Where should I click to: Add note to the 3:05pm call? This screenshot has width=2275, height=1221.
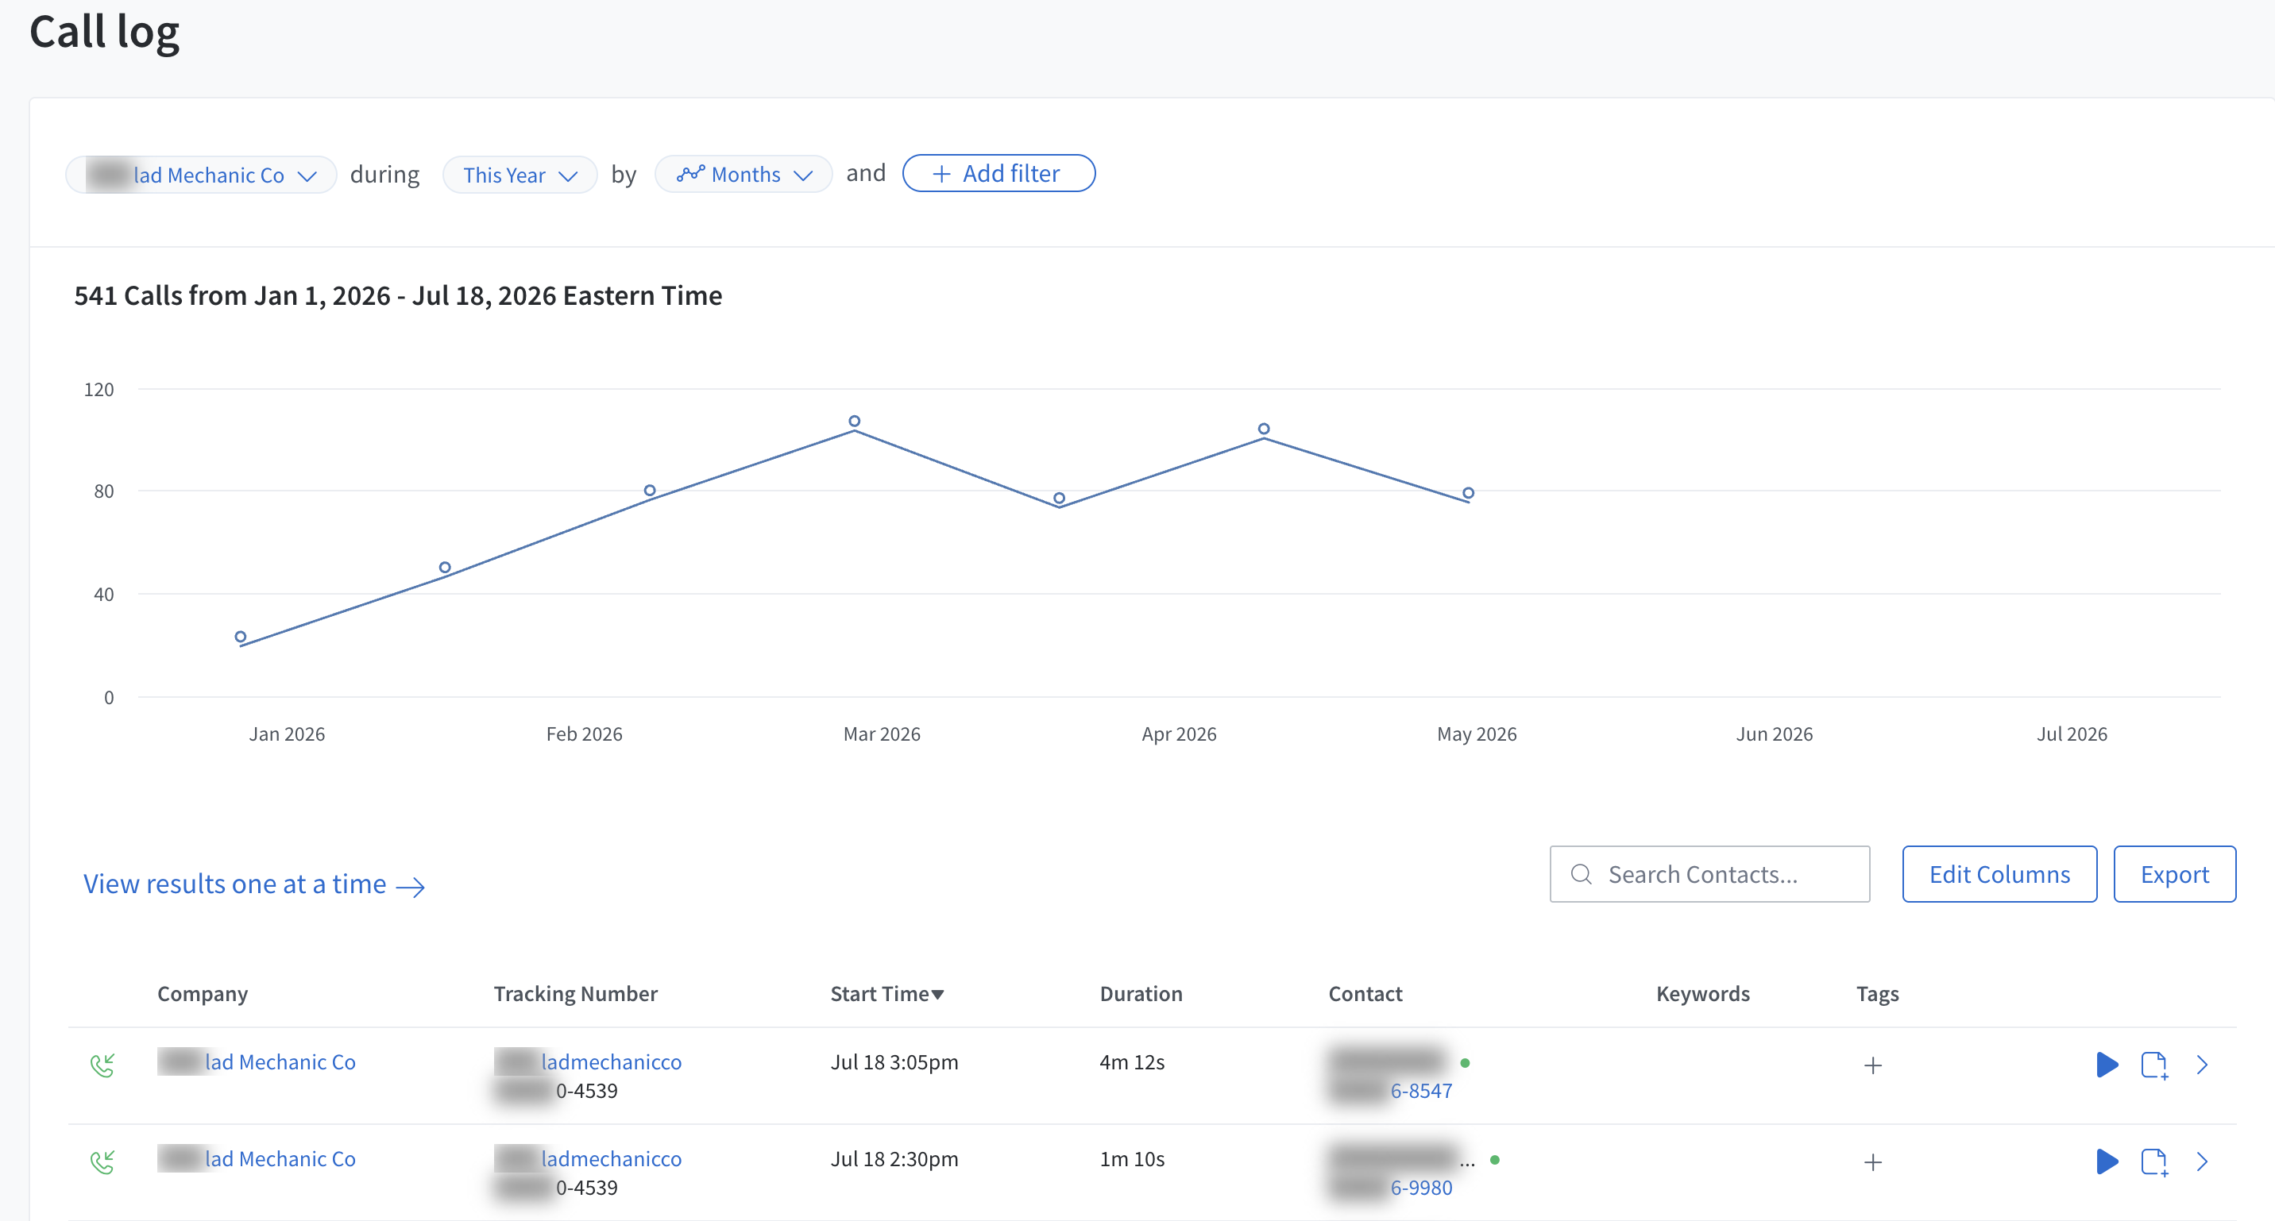[x=2154, y=1065]
